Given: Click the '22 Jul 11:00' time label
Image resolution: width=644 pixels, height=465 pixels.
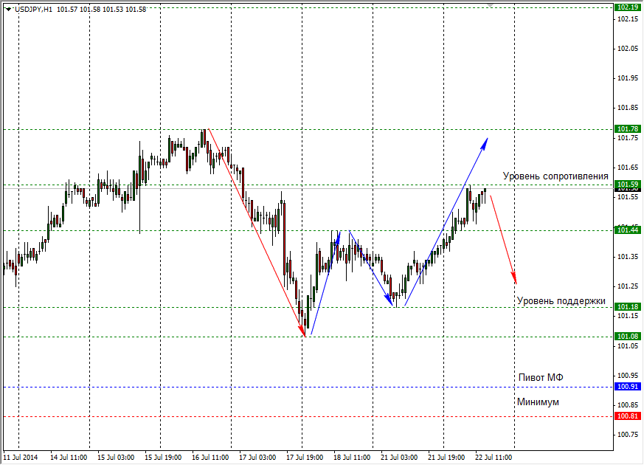Looking at the screenshot, I should tap(494, 457).
